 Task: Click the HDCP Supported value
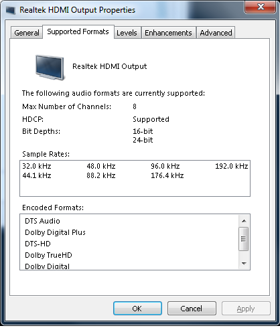[151, 119]
